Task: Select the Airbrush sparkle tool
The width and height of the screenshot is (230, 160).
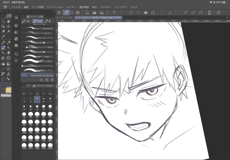Action: point(8,48)
